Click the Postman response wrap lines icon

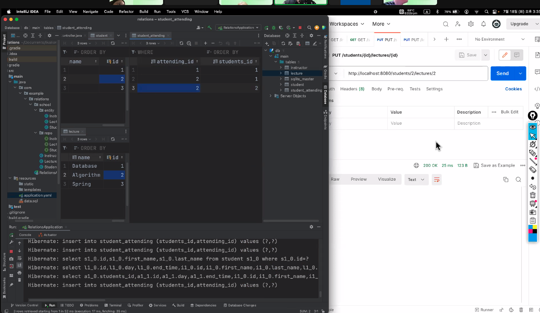(436, 180)
